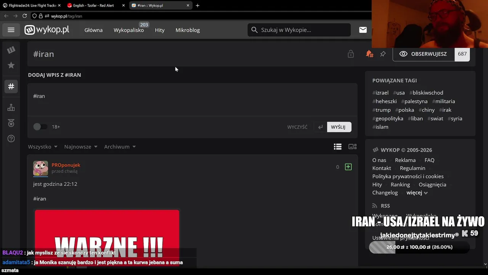Open the Osiągnięcia footer link
This screenshot has width=488, height=275.
432,184
